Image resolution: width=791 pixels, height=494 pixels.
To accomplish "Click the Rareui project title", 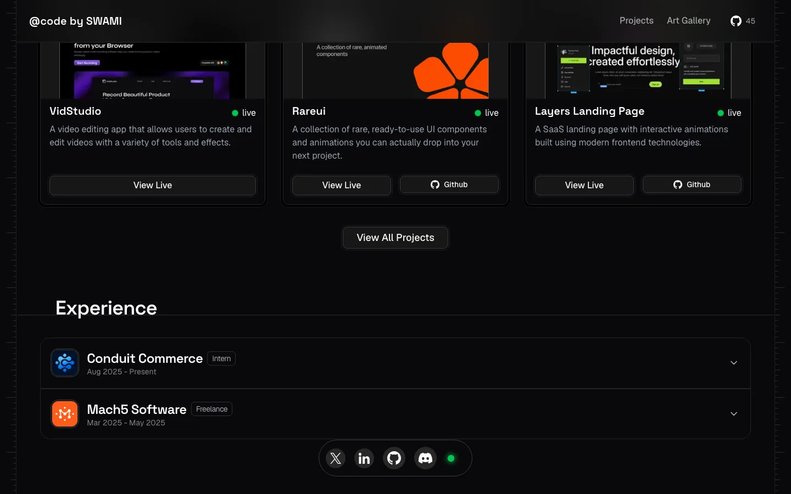I will click(309, 111).
